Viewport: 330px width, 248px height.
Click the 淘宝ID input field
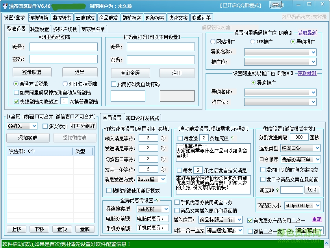pyautogui.click(x=292, y=190)
